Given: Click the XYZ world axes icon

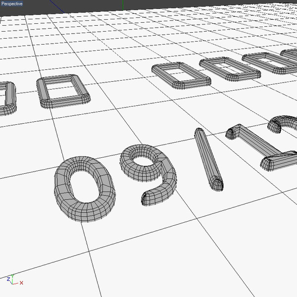Looking at the screenshot, I should (14, 280).
